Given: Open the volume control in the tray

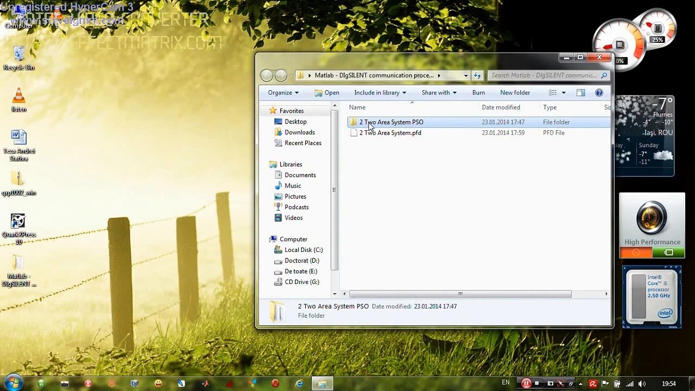Looking at the screenshot, I should 642,384.
